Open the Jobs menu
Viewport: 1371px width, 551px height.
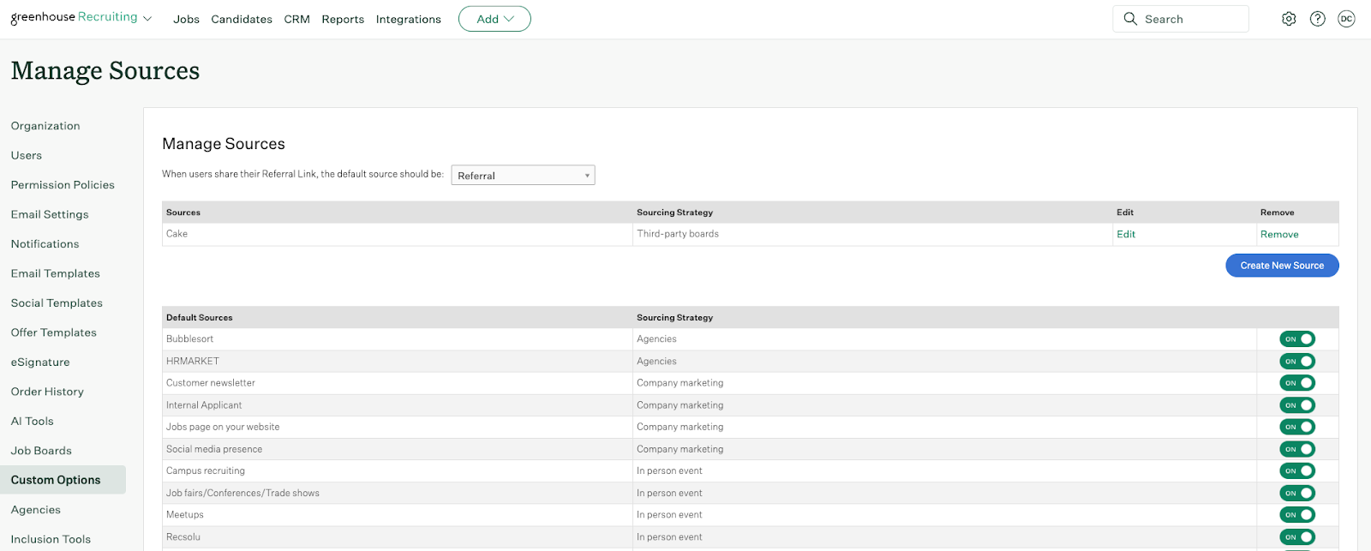click(x=186, y=19)
